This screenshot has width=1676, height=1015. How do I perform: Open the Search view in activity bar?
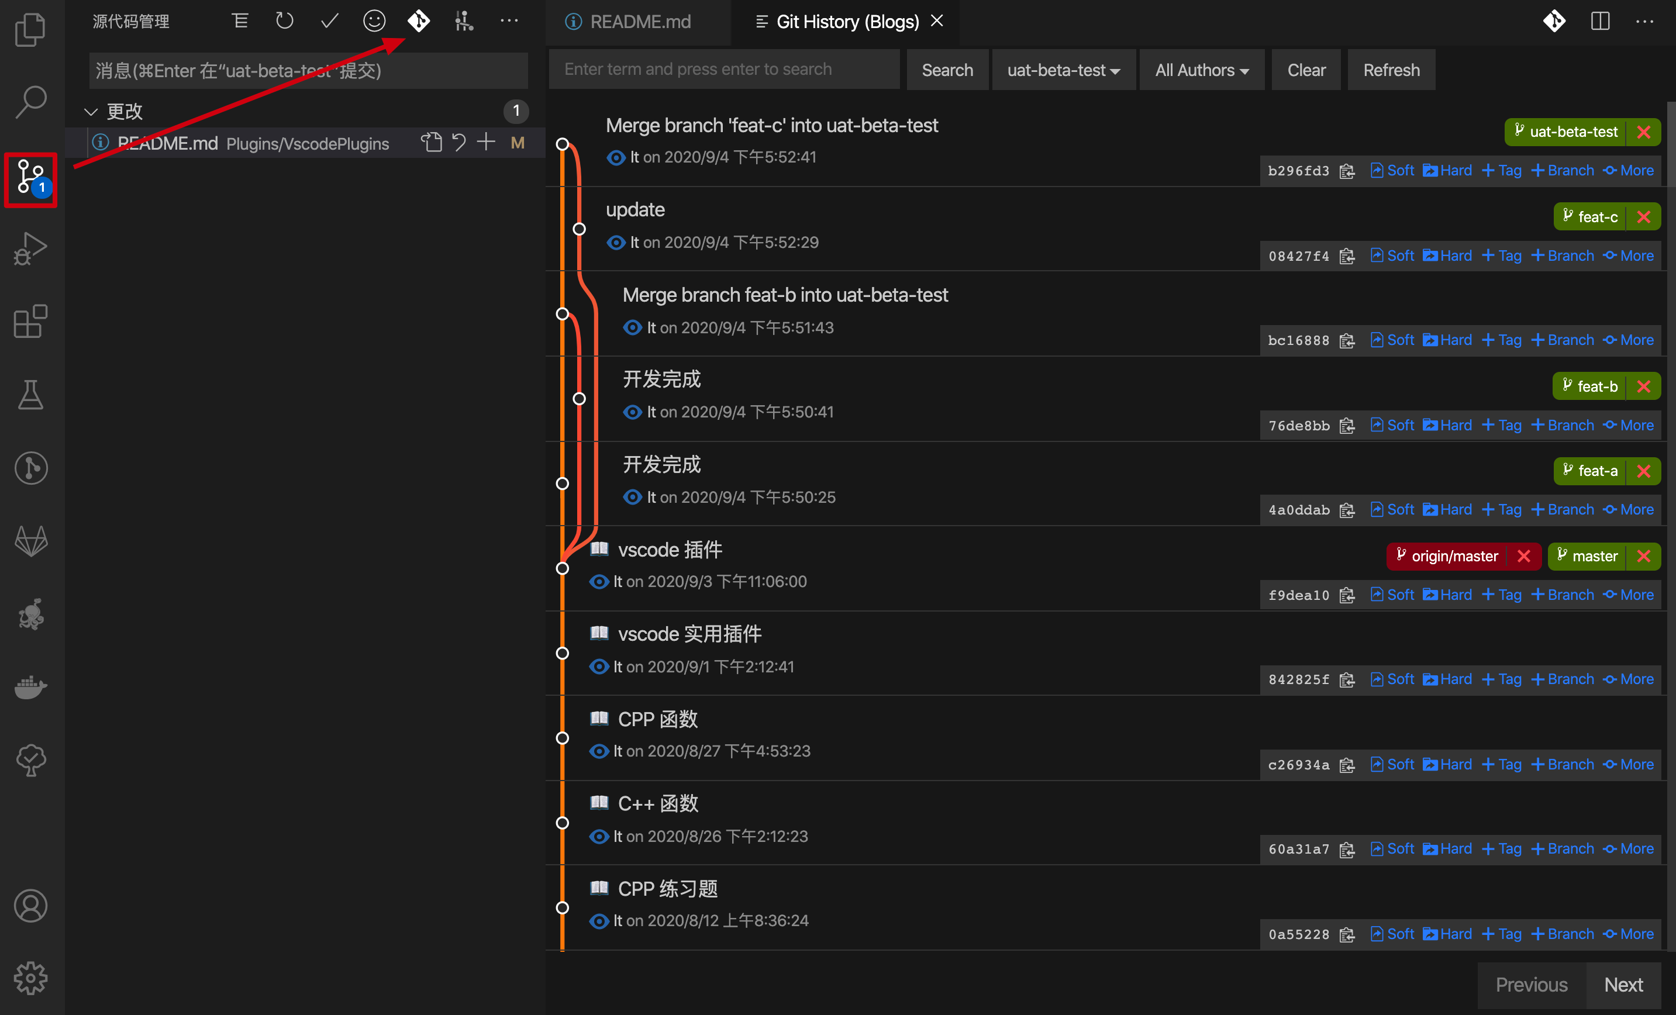30,102
